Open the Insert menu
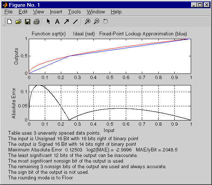The image size is (212, 185). tap(56, 12)
